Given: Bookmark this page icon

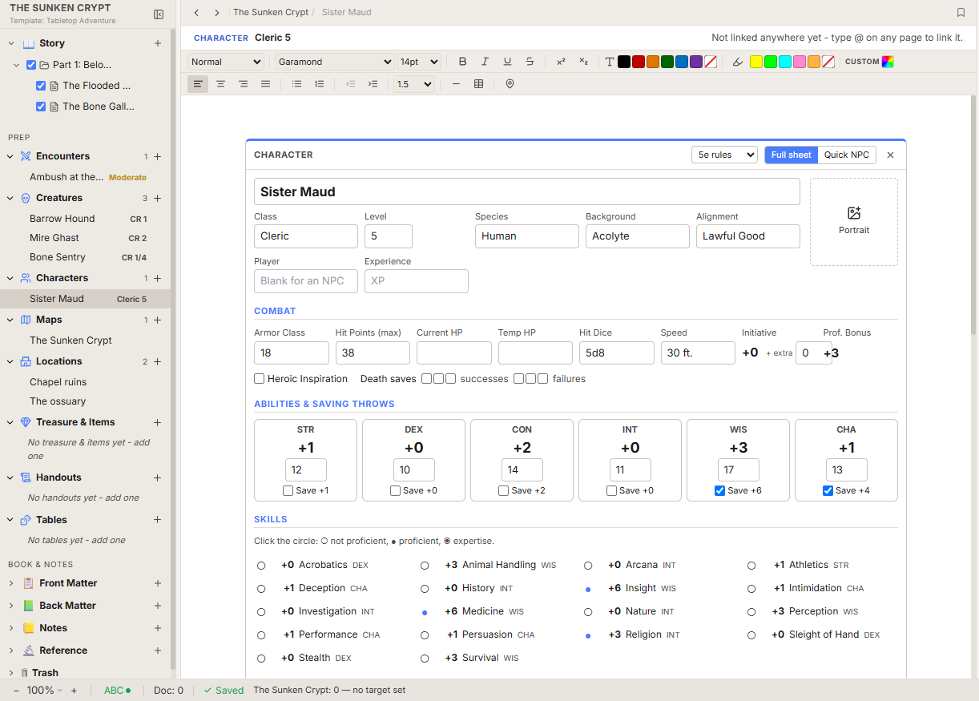Looking at the screenshot, I should (x=961, y=13).
